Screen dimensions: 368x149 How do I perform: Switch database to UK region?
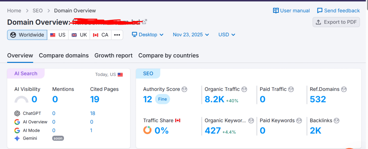click(x=79, y=35)
